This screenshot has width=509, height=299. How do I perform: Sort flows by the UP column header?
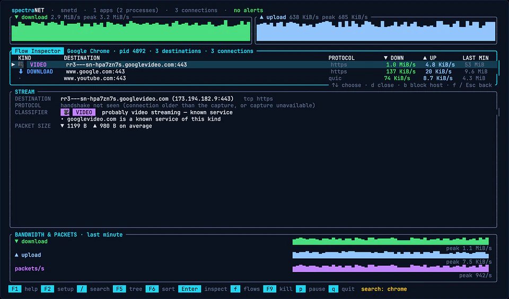pos(430,58)
